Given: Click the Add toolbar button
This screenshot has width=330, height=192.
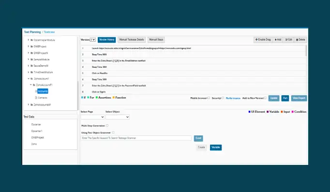Looking at the screenshot, I should tap(278, 40).
